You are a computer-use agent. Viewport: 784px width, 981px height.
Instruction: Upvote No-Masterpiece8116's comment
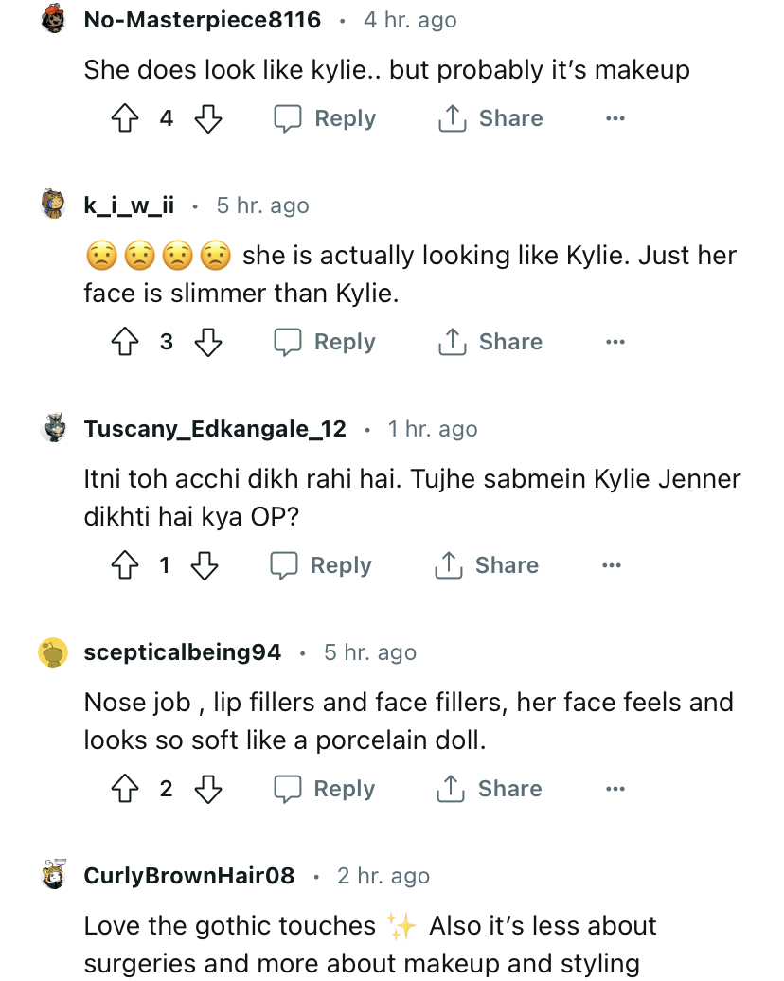(x=125, y=118)
